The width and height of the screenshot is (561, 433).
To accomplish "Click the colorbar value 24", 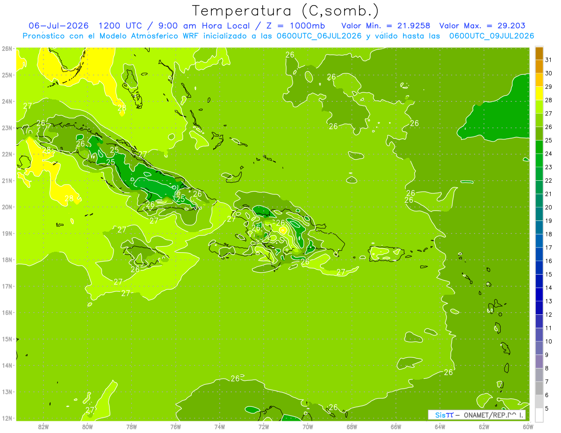I will [549, 154].
